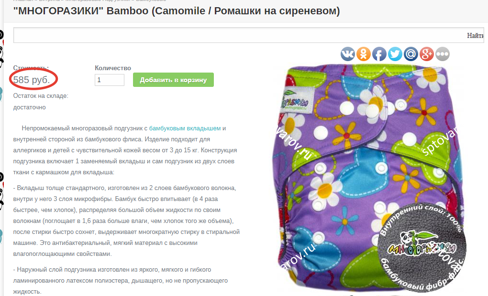This screenshot has height=296, width=488.
Task: Click the Найти search button
Action: pos(476,35)
